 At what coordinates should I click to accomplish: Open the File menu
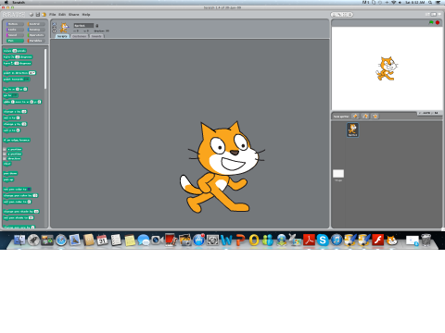[53, 15]
